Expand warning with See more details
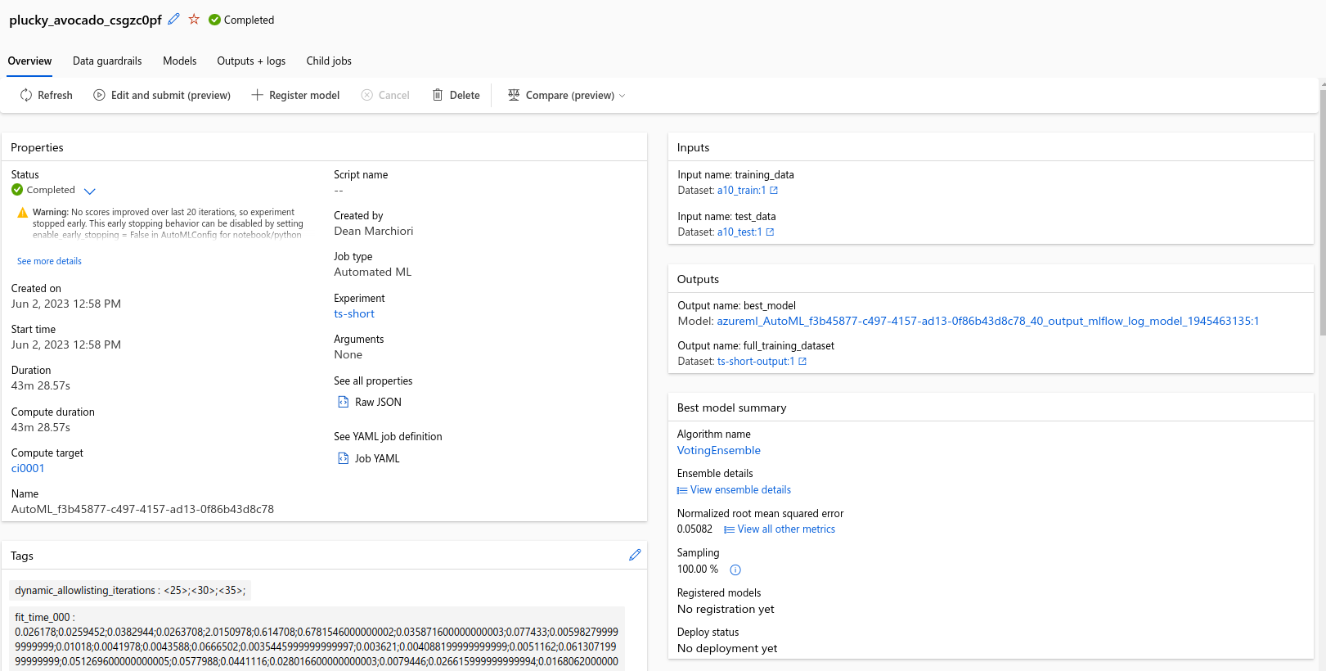This screenshot has height=671, width=1326. tap(49, 261)
